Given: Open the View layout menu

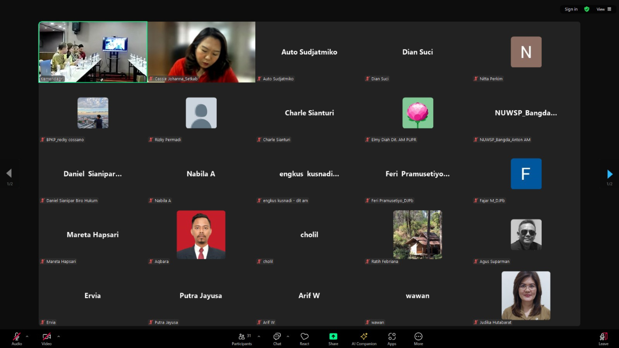Looking at the screenshot, I should (604, 9).
